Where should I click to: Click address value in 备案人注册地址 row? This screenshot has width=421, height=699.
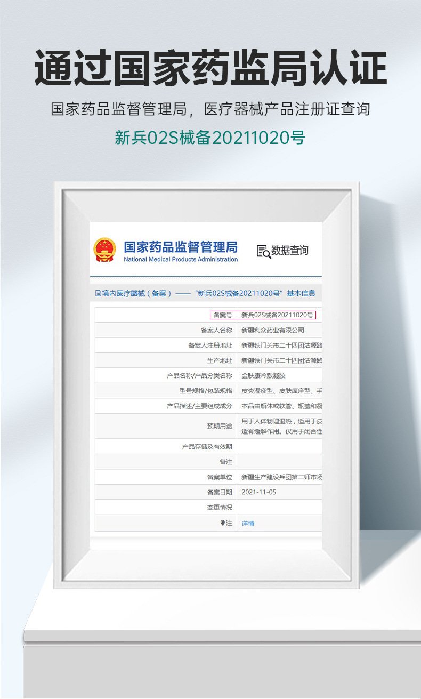click(x=281, y=346)
